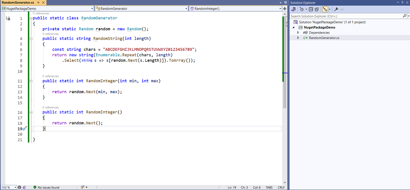Click Collapse All icon in Solution Explorer
410x190 pixels.
pos(311,9)
